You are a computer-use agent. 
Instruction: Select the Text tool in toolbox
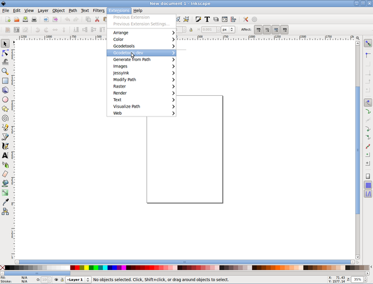tap(5, 155)
